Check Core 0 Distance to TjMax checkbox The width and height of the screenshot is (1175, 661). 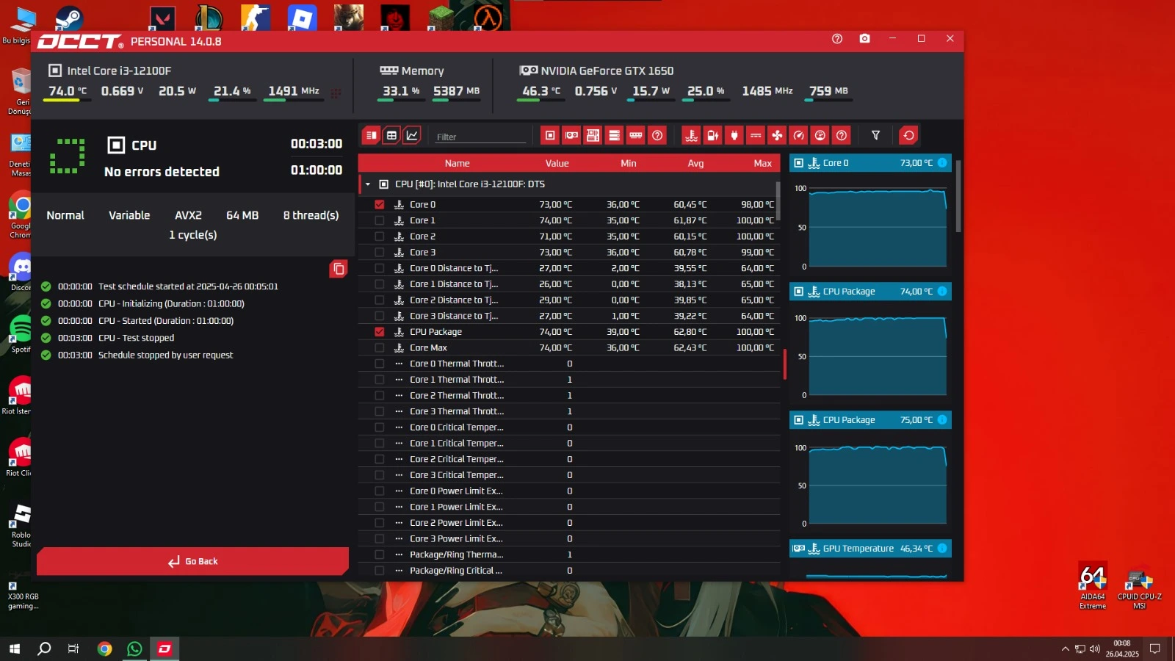click(x=380, y=268)
